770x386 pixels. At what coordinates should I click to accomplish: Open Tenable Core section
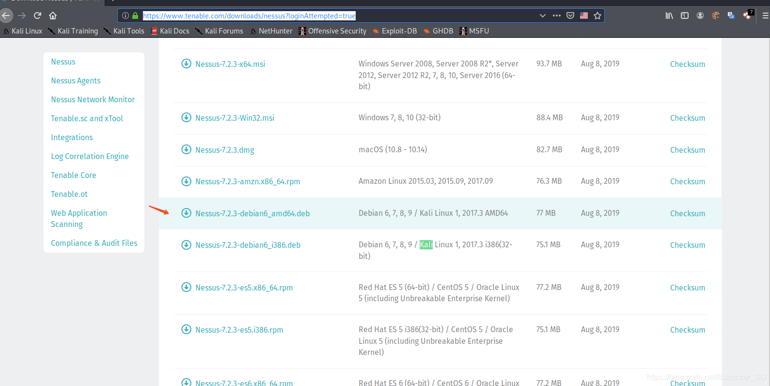74,175
